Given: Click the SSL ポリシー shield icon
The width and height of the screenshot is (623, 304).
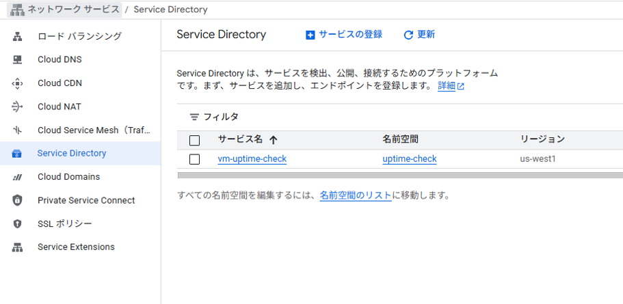Looking at the screenshot, I should click(x=17, y=224).
